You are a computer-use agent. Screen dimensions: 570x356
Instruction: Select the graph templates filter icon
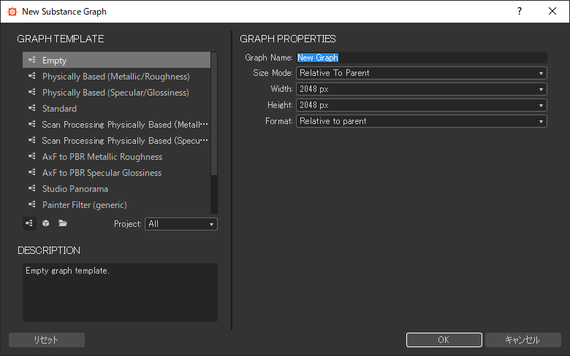[29, 223]
